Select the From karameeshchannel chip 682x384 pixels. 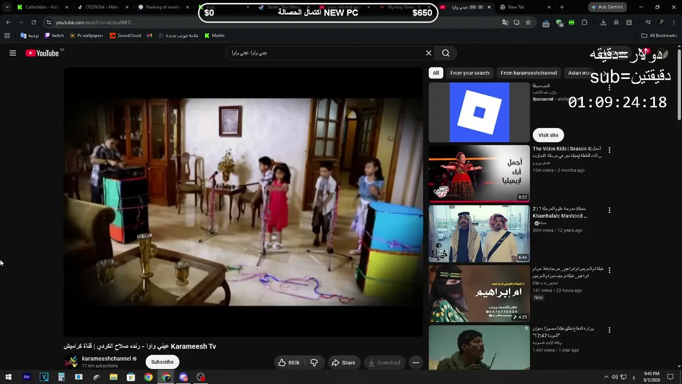click(x=529, y=73)
